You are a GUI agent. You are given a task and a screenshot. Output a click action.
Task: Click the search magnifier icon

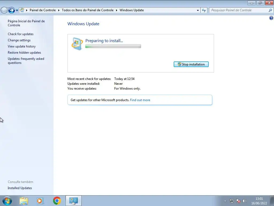(270, 10)
